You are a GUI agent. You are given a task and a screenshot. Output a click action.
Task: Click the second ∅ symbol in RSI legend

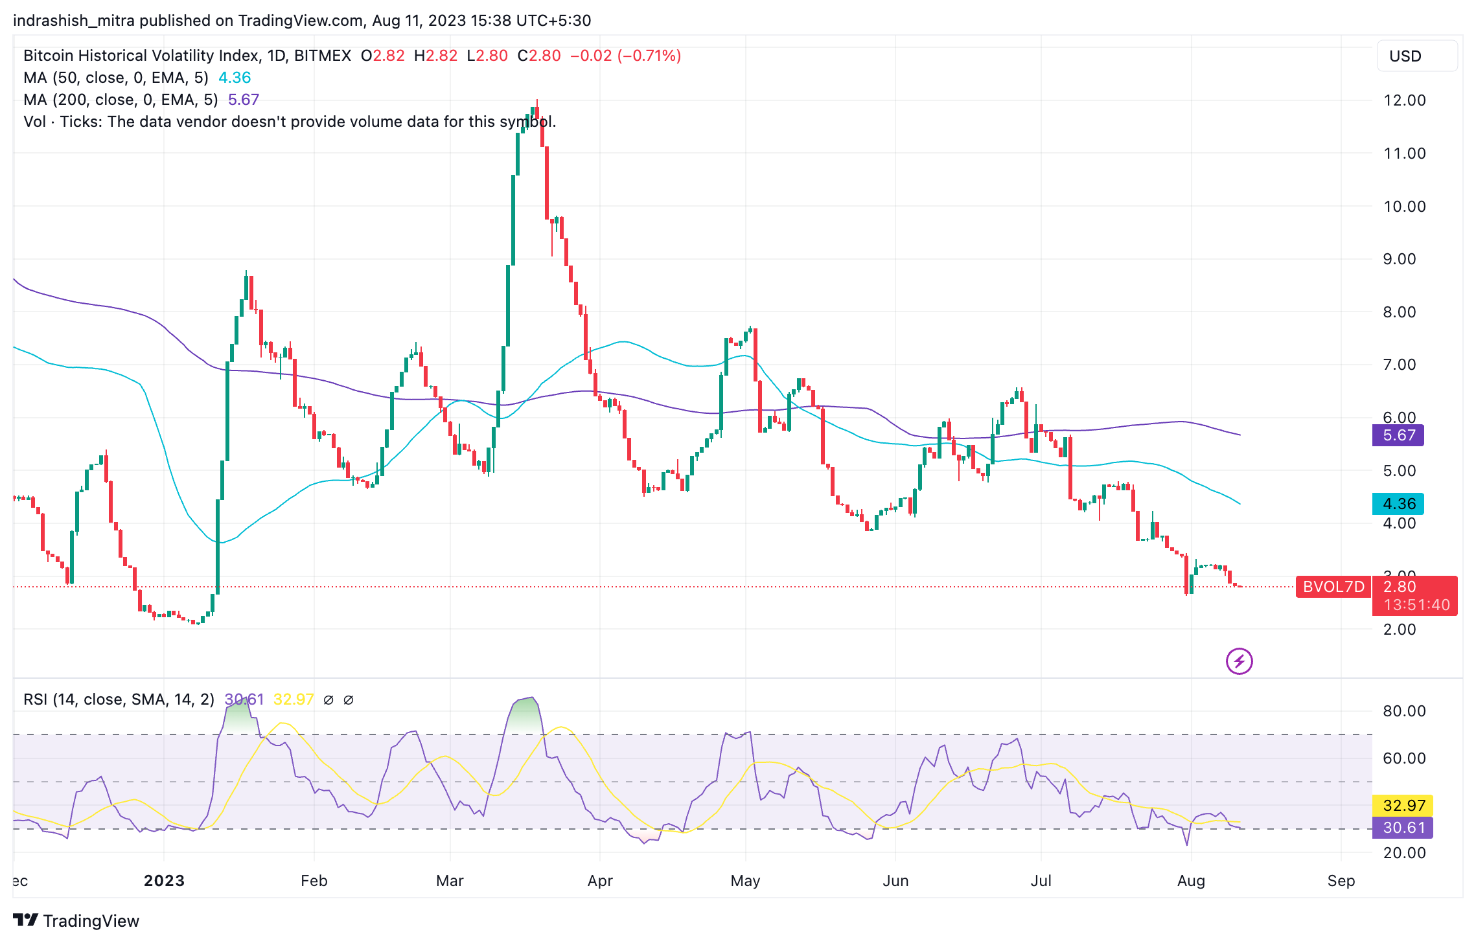coord(348,699)
